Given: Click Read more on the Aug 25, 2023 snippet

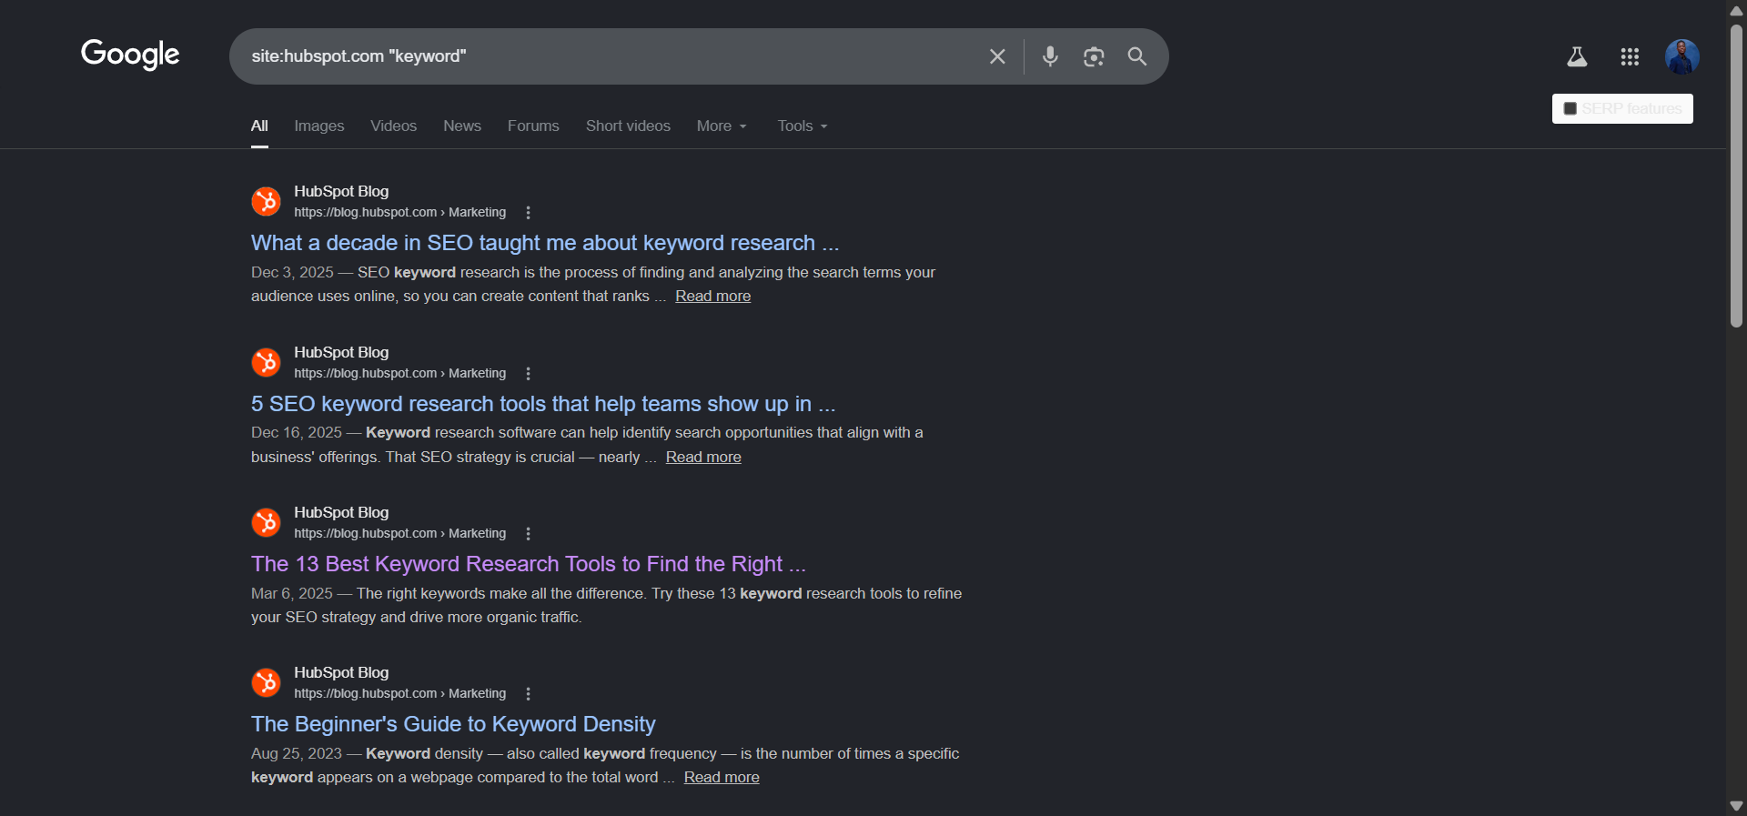Looking at the screenshot, I should [x=722, y=778].
